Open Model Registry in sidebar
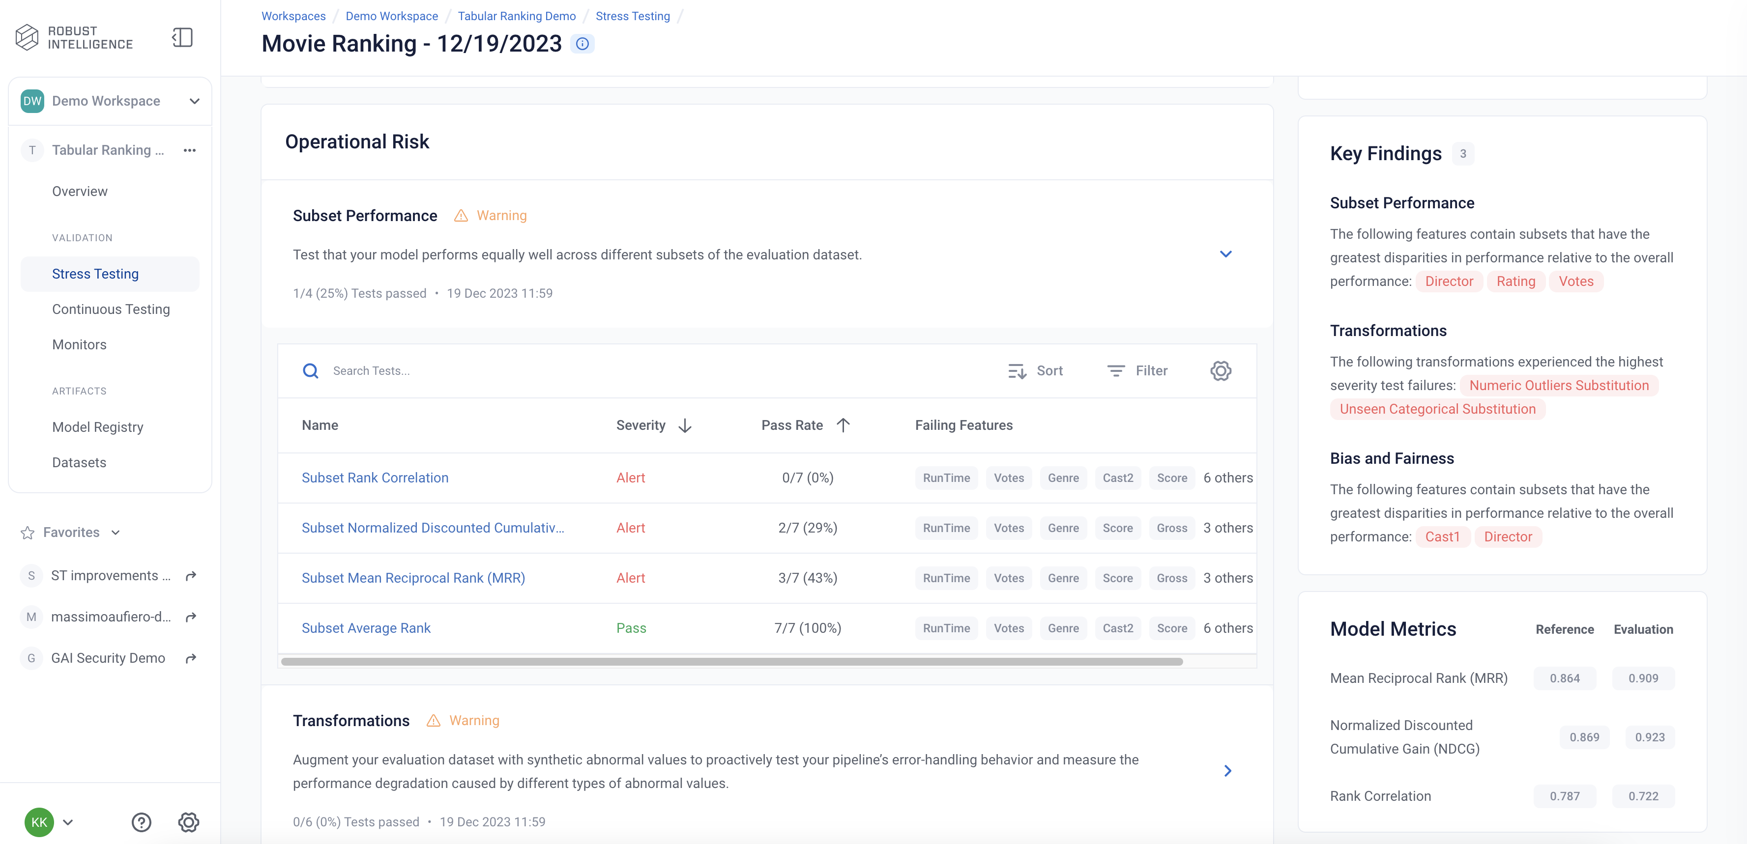1747x844 pixels. coord(98,427)
